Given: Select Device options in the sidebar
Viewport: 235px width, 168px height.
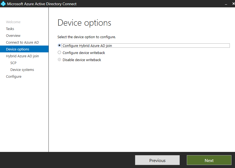Looking at the screenshot, I should point(18,49).
